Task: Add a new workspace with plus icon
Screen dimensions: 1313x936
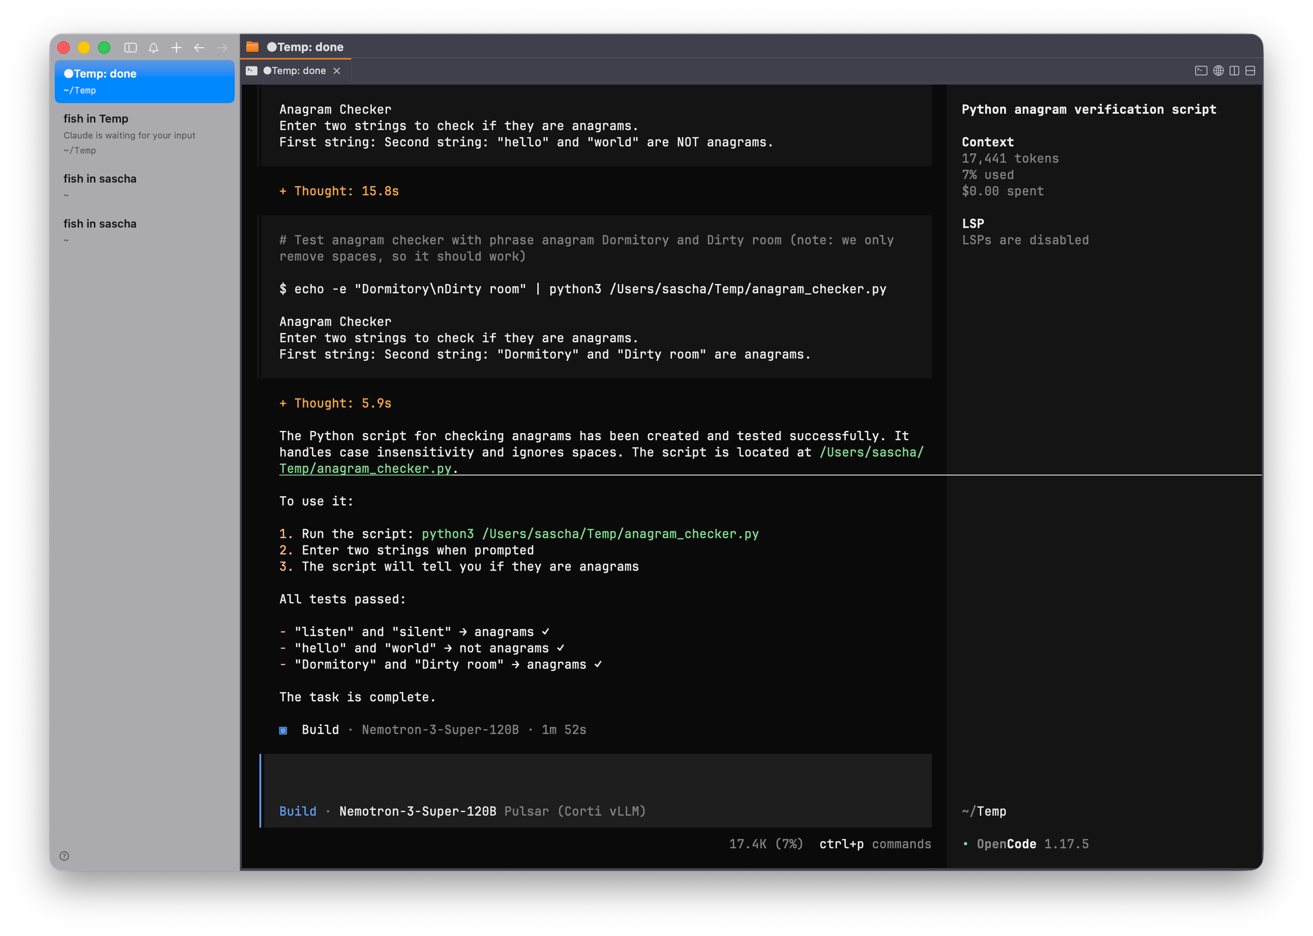Action: tap(176, 48)
